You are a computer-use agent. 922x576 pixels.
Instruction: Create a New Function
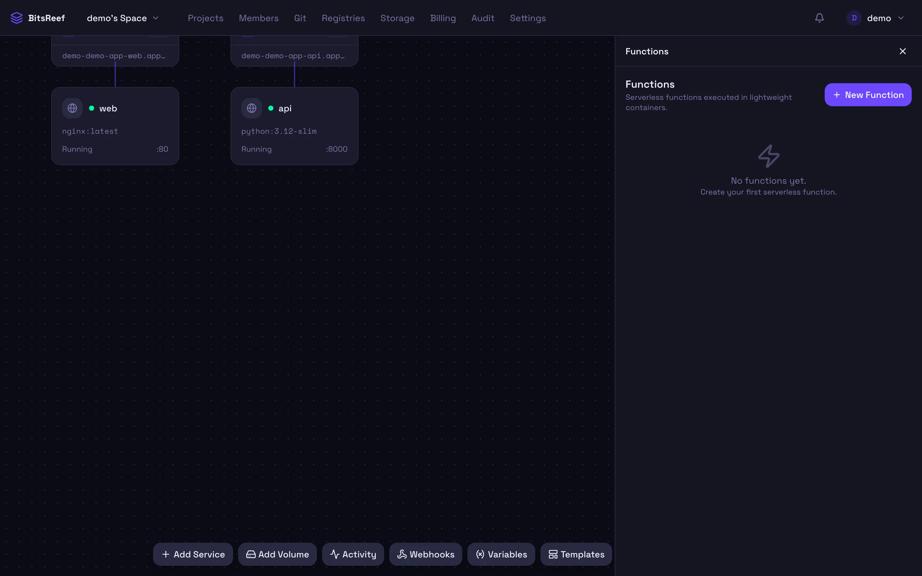coord(868,95)
